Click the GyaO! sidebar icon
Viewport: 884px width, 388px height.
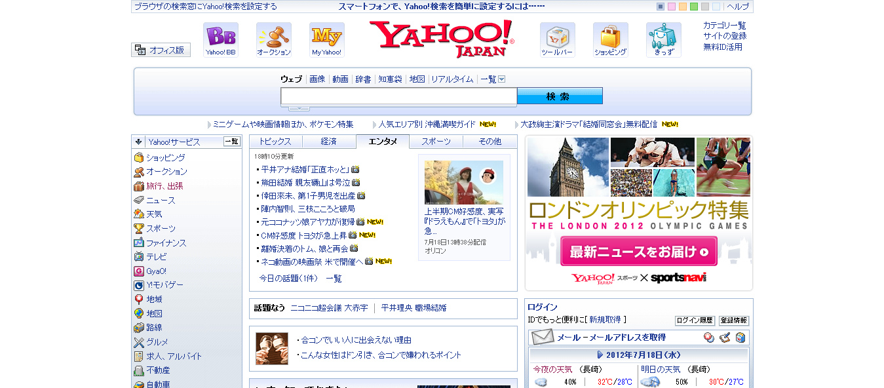click(x=139, y=271)
